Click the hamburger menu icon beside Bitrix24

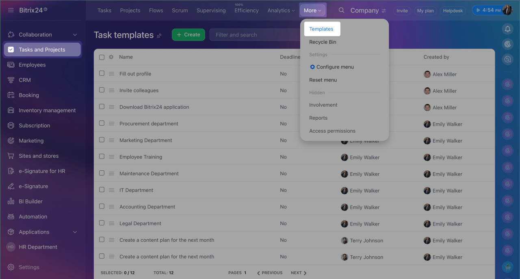point(11,10)
